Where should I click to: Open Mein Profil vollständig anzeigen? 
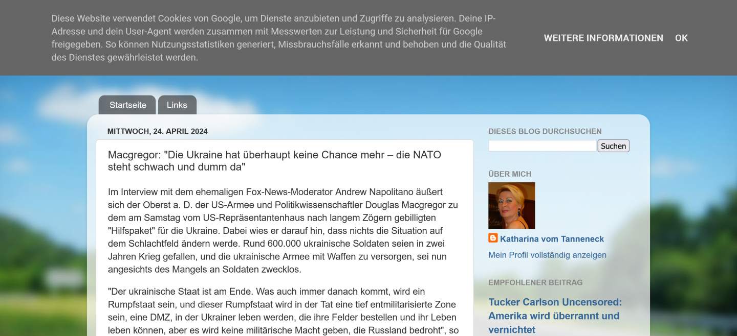coord(547,255)
